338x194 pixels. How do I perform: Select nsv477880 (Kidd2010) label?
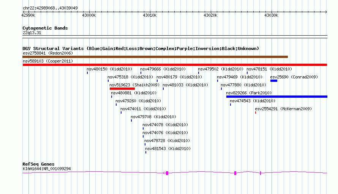(x=243, y=85)
